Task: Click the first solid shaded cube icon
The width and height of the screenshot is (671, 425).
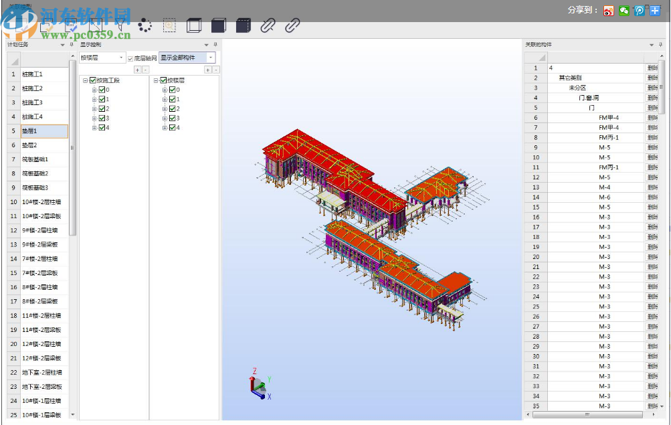Action: [219, 25]
